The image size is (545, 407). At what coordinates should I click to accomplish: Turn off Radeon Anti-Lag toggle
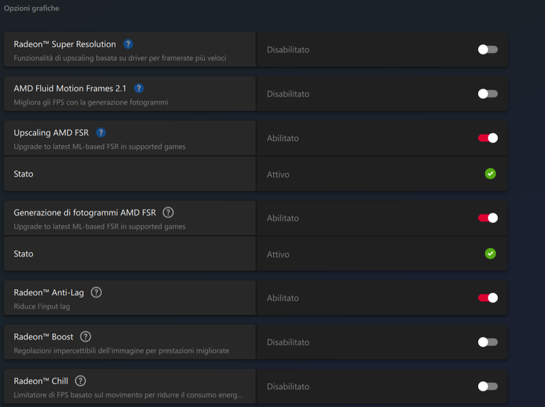488,298
